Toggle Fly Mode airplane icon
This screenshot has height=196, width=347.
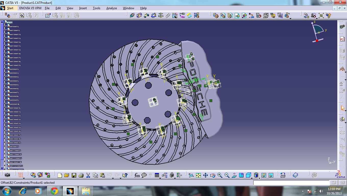(x=191, y=175)
